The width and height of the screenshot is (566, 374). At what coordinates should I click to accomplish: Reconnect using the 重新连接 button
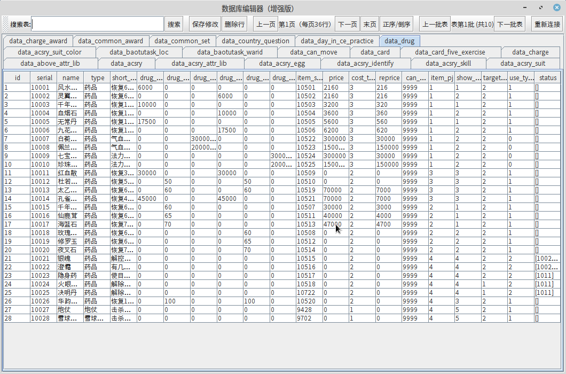[547, 24]
